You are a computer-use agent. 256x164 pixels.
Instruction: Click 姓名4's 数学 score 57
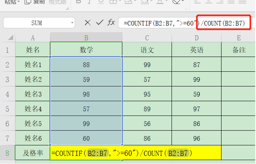[x=86, y=109]
